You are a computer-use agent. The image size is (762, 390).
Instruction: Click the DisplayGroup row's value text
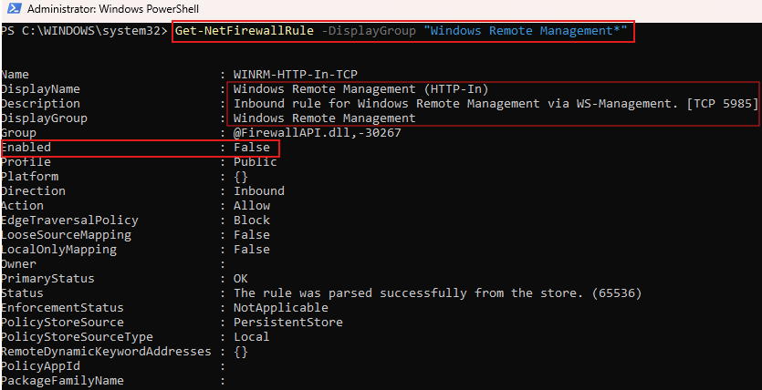[x=324, y=118]
